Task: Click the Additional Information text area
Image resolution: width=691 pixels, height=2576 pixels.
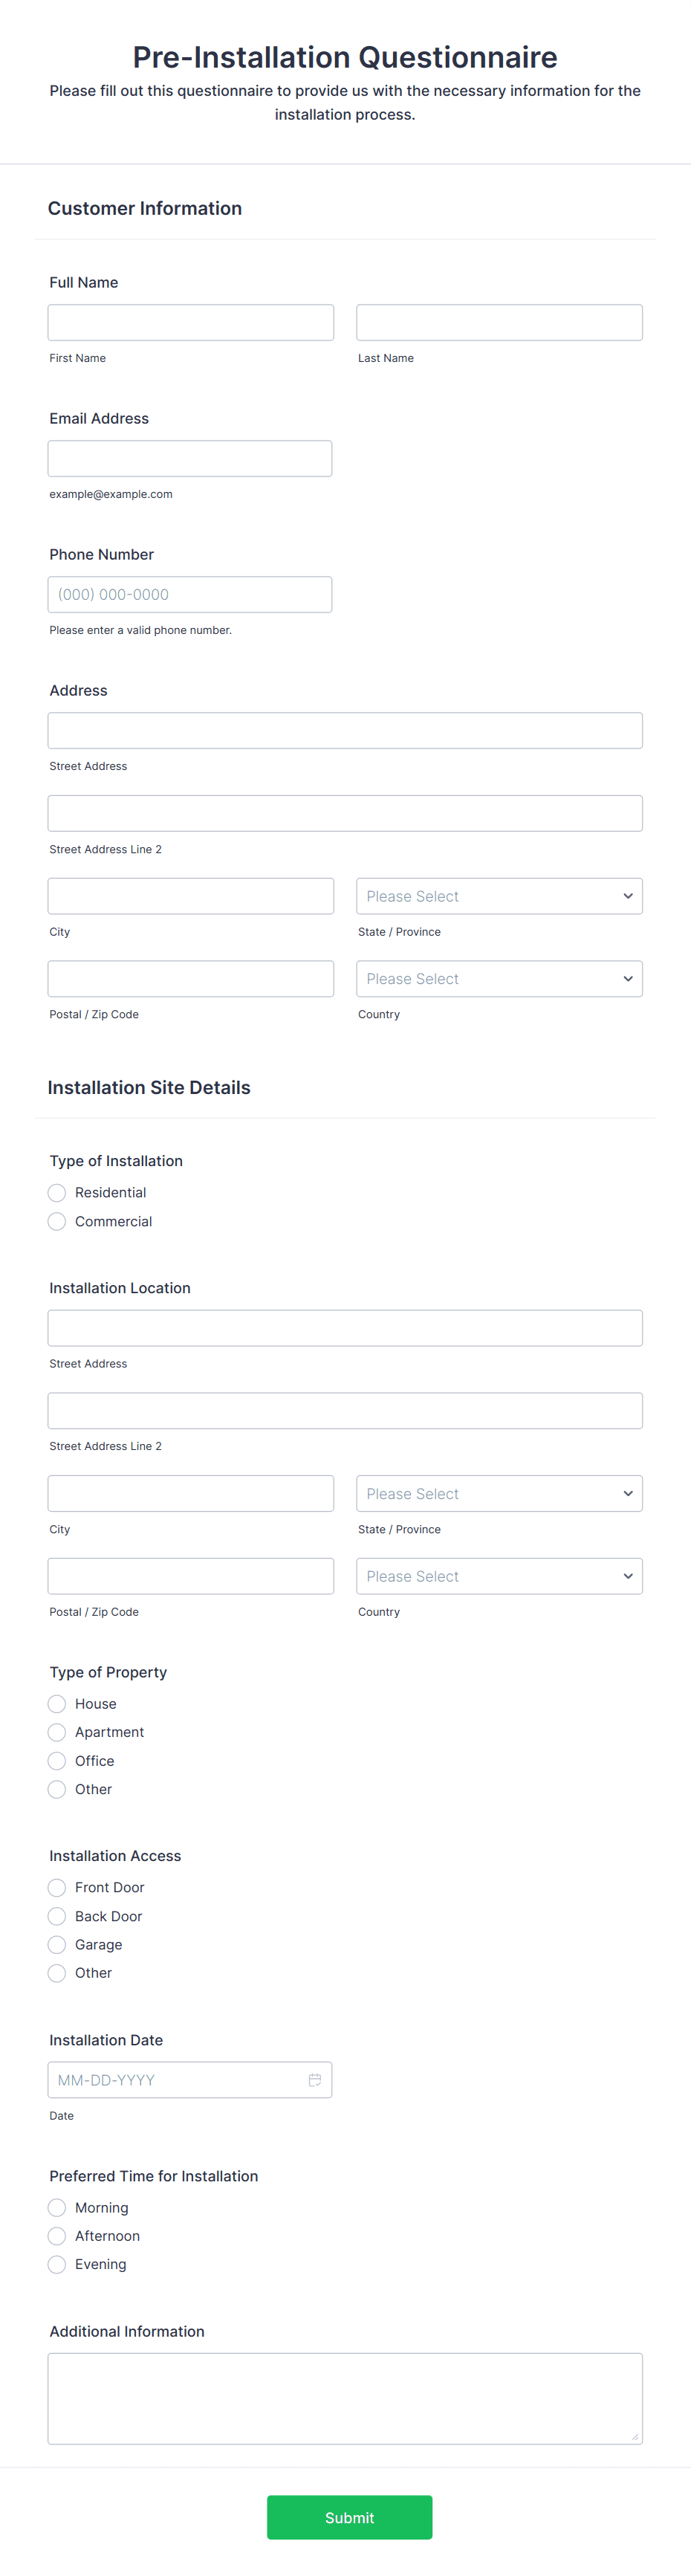Action: 345,2398
